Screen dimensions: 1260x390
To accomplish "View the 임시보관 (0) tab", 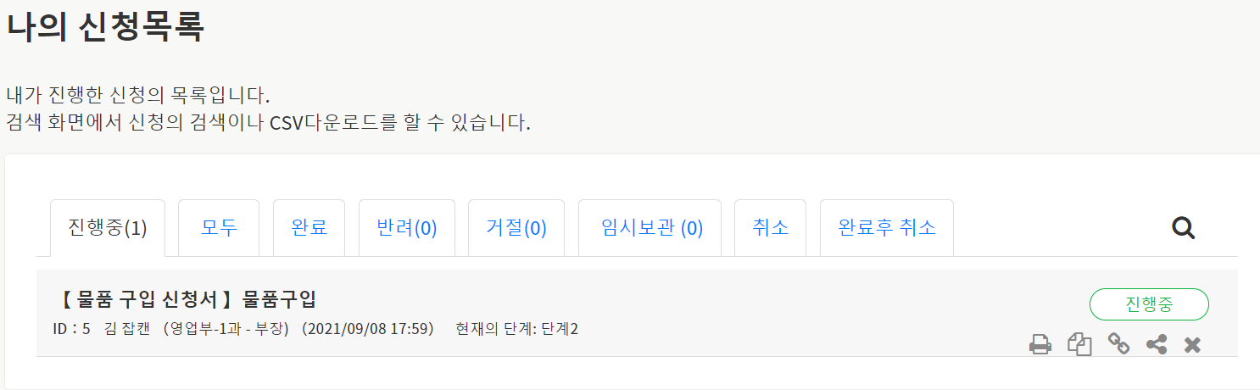I will [650, 228].
